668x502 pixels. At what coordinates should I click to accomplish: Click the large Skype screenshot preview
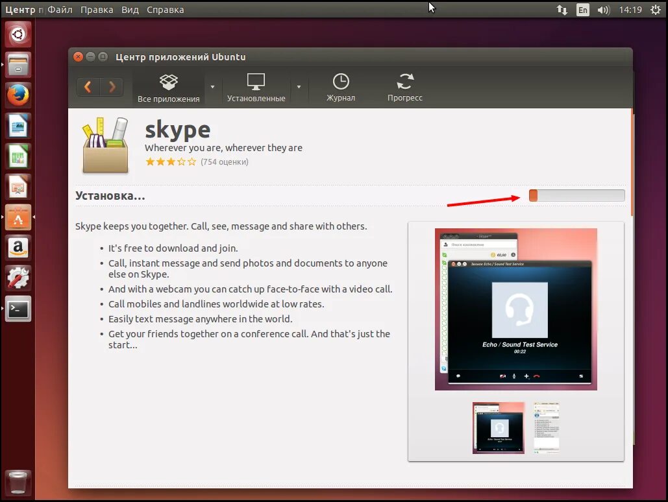pyautogui.click(x=516, y=309)
